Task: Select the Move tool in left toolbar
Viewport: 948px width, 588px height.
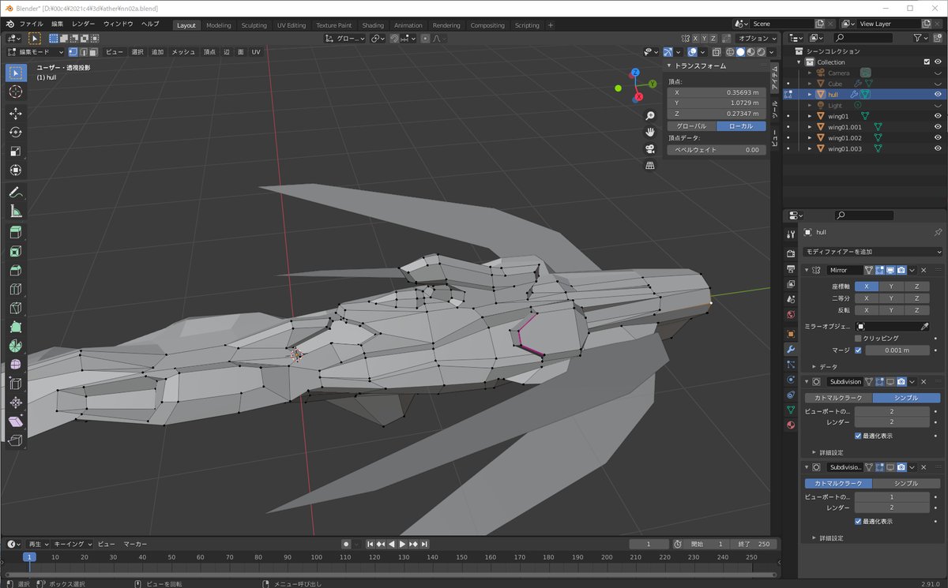Action: (x=16, y=113)
